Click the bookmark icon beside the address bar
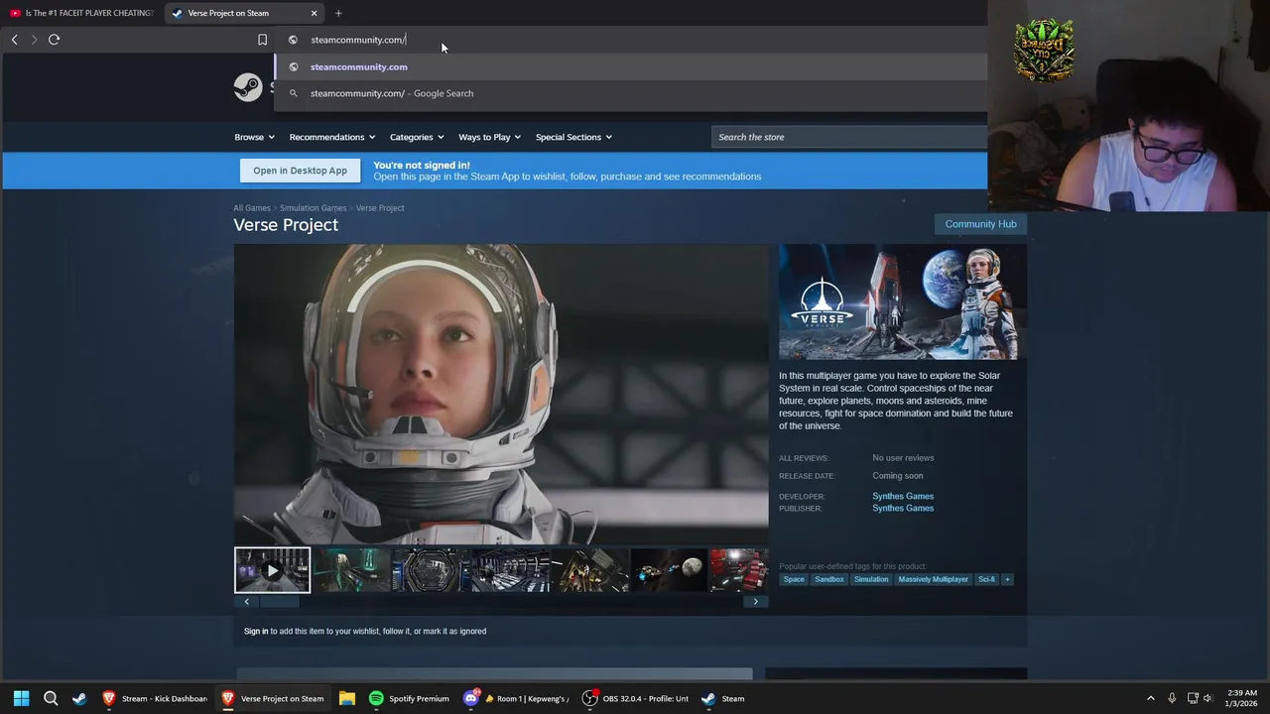This screenshot has height=714, width=1270. pyautogui.click(x=262, y=40)
